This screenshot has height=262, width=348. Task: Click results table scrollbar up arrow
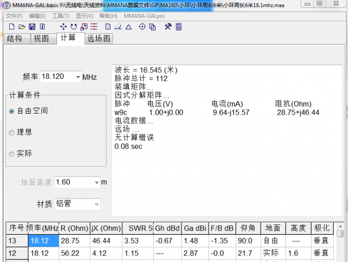pyautogui.click(x=340, y=226)
